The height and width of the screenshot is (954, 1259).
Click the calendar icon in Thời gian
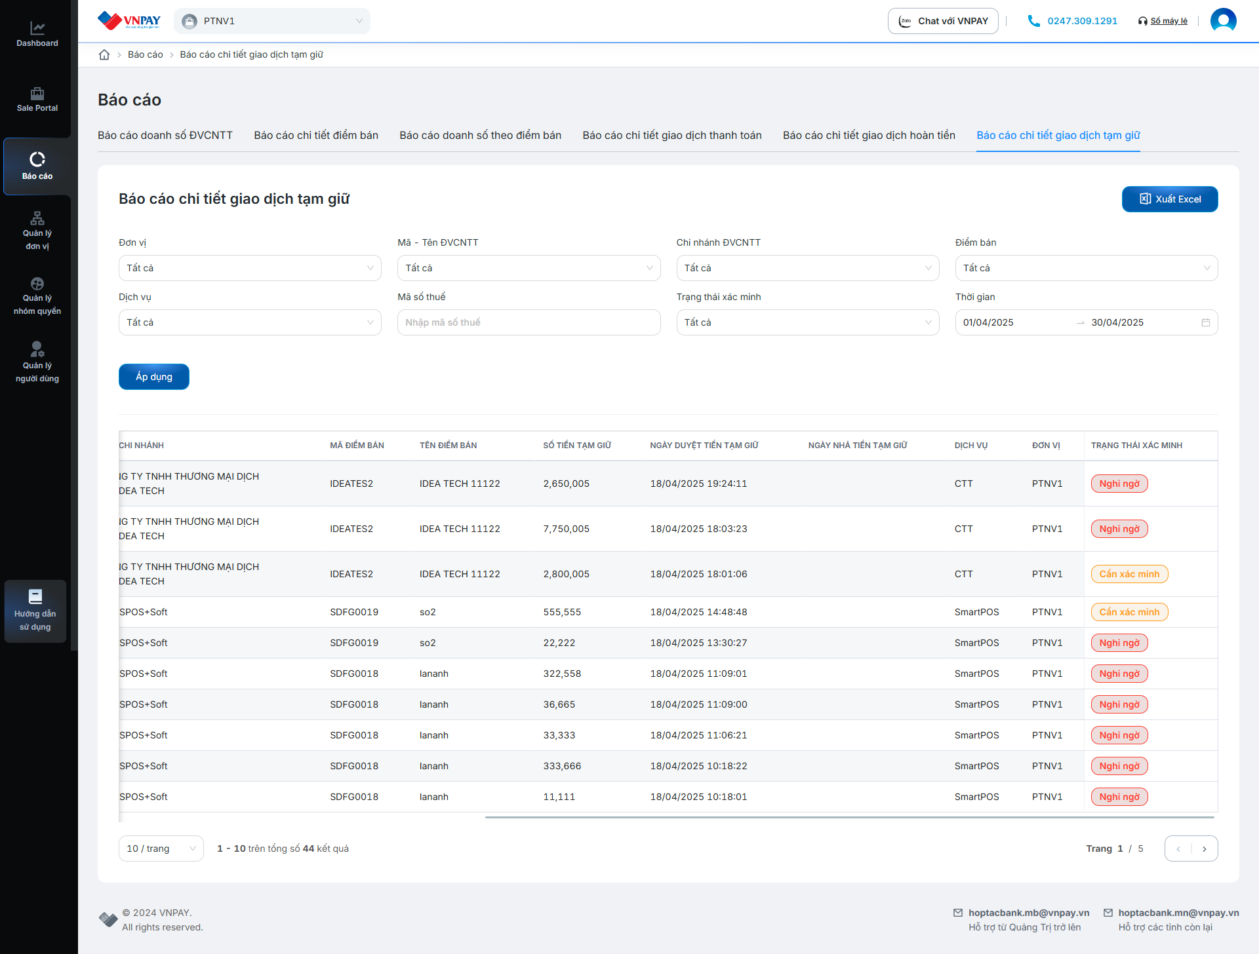point(1205,322)
